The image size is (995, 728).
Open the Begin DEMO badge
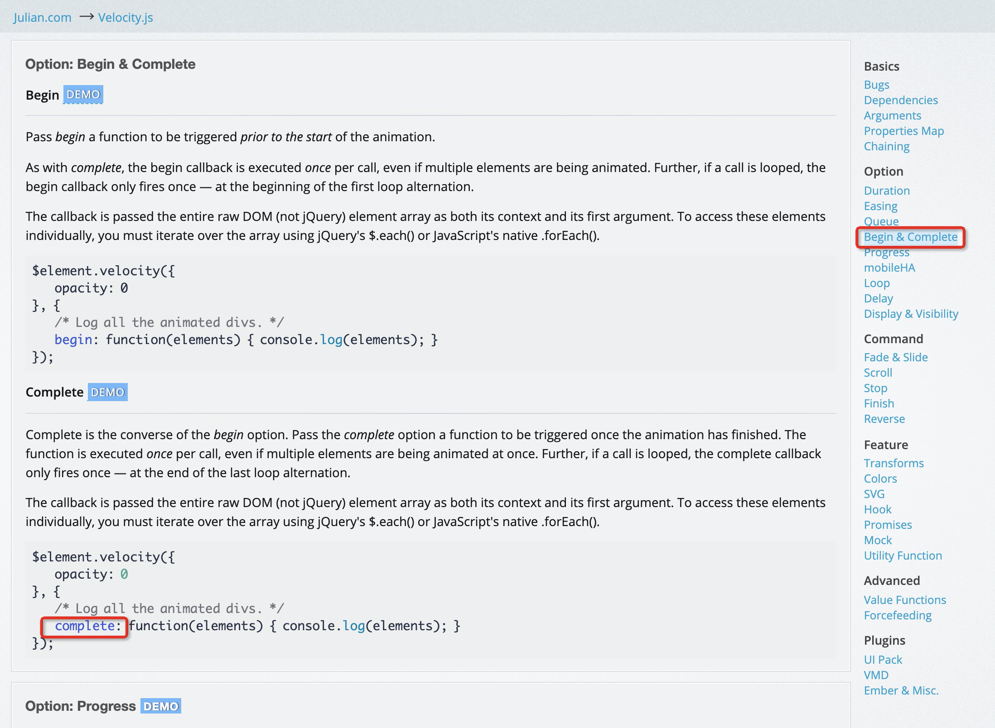[83, 95]
